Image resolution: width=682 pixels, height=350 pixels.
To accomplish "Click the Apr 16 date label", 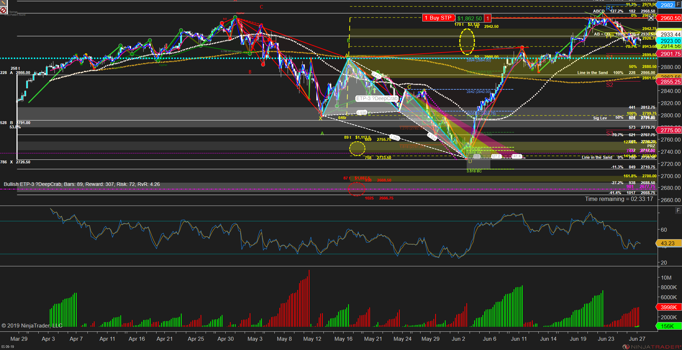I will [x=137, y=339].
